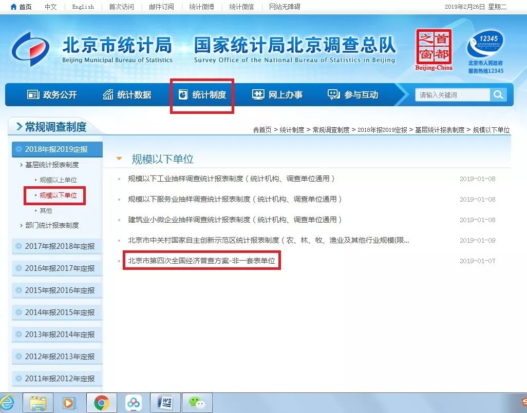Expand the 2016年报2017年定报 section

tap(59, 268)
